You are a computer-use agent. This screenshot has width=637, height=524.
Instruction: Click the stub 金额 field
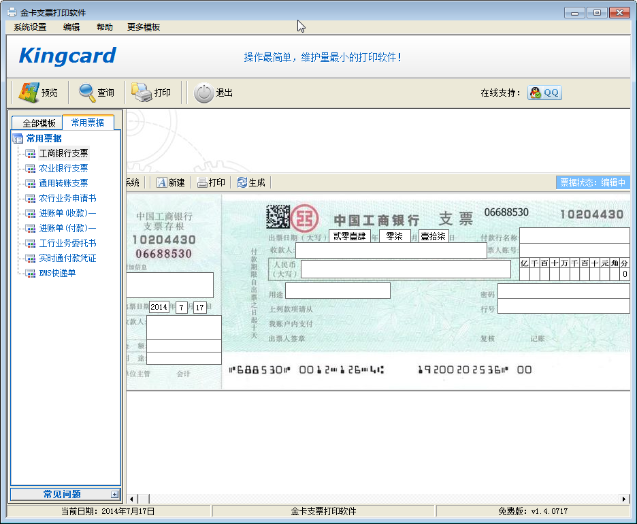click(x=184, y=346)
